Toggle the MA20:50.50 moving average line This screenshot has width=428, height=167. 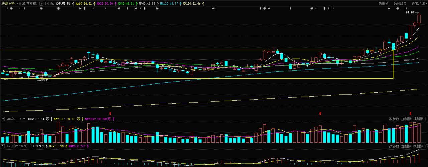[x=105, y=4]
